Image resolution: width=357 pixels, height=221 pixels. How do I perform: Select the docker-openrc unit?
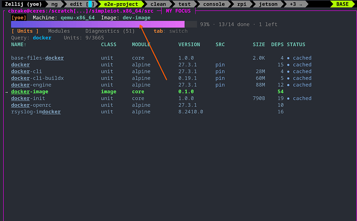point(31,105)
